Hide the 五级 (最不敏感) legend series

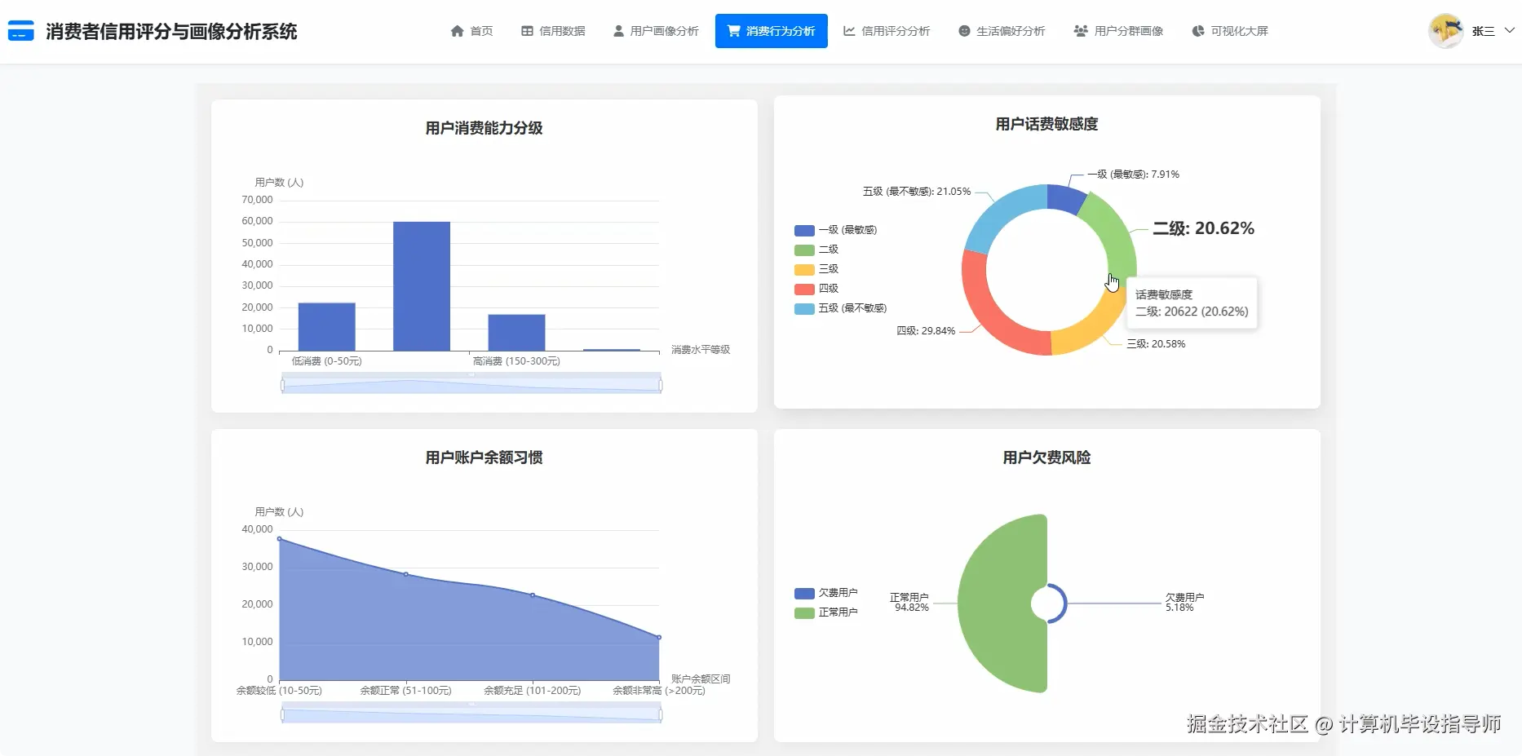click(841, 307)
